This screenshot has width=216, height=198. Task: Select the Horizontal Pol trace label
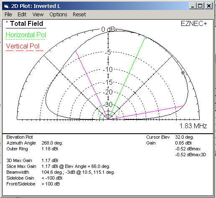click(x=26, y=35)
